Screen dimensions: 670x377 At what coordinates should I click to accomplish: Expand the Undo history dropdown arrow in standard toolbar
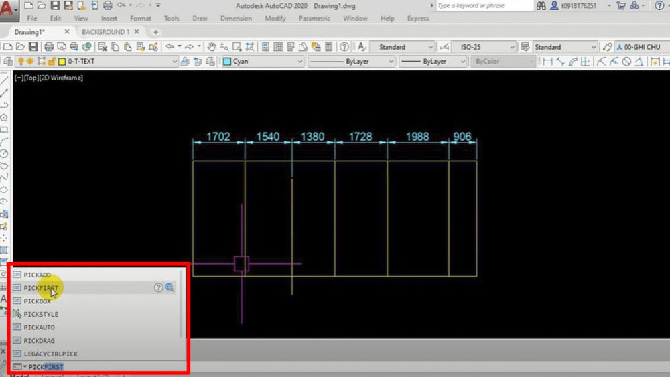[x=180, y=46]
